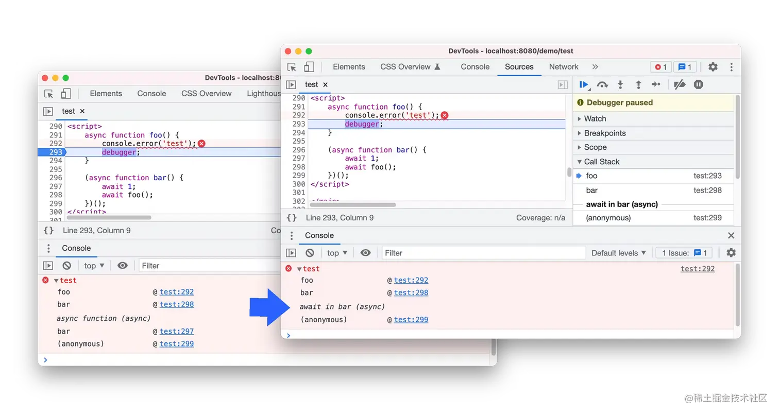This screenshot has width=779, height=415.
Task: Show the navigator pane in front Sources panel
Action: tap(291, 84)
